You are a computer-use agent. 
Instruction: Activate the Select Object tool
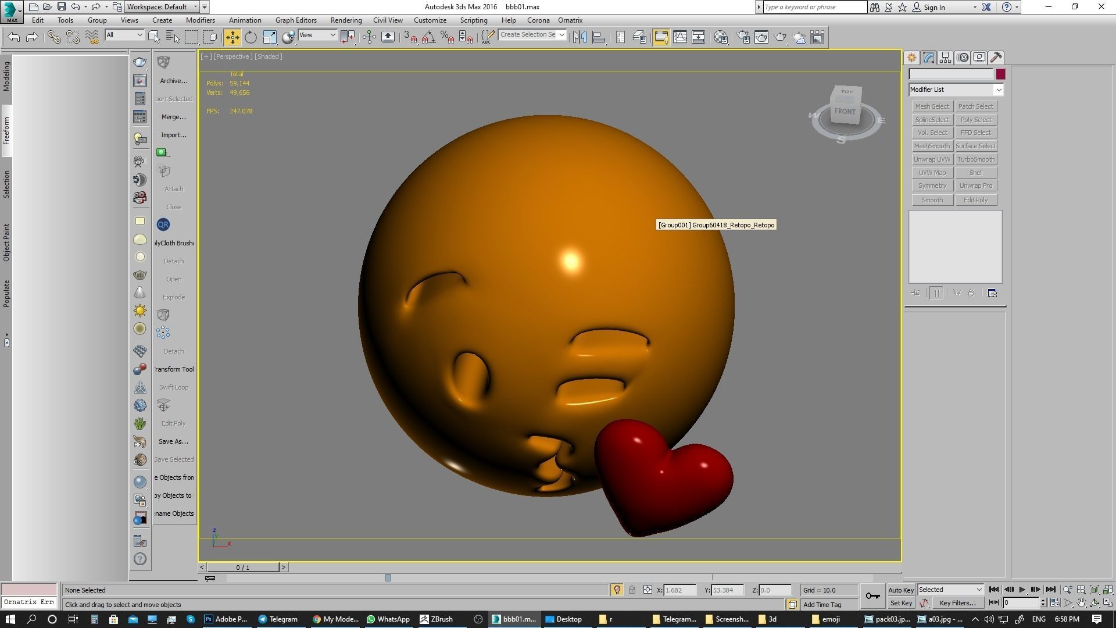[x=154, y=37]
